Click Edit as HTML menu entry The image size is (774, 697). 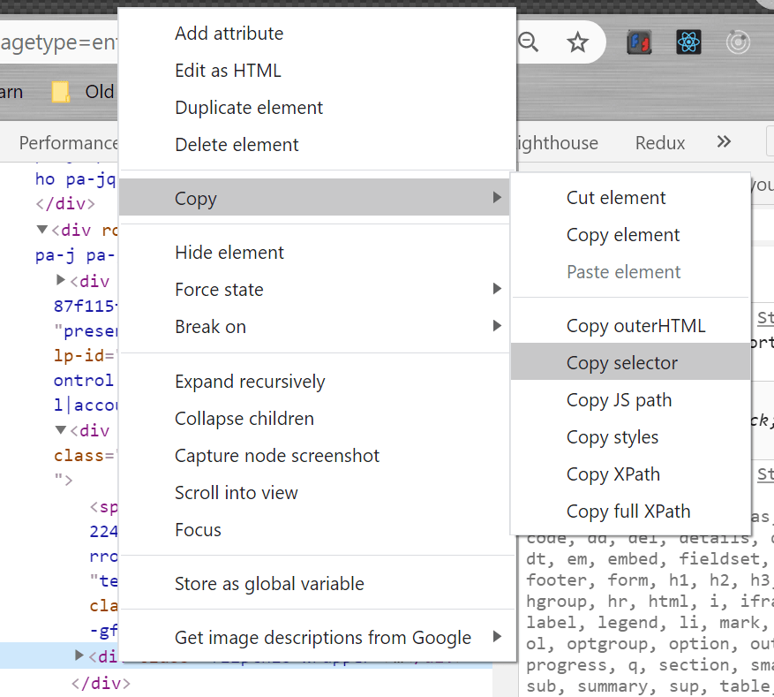pos(228,71)
